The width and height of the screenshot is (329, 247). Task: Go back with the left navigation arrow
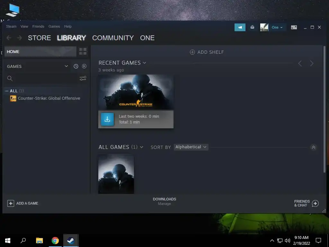(x=9, y=38)
